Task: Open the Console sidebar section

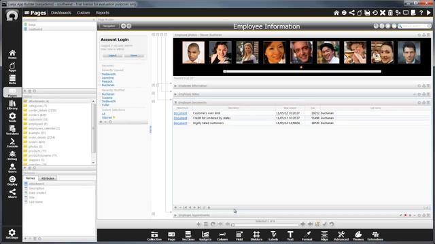Action: [12, 143]
